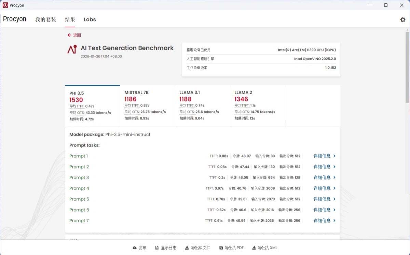Screen dimensions: 410x255
Task: Click the LLAMA 3.1 score 1188
Action: coord(186,99)
